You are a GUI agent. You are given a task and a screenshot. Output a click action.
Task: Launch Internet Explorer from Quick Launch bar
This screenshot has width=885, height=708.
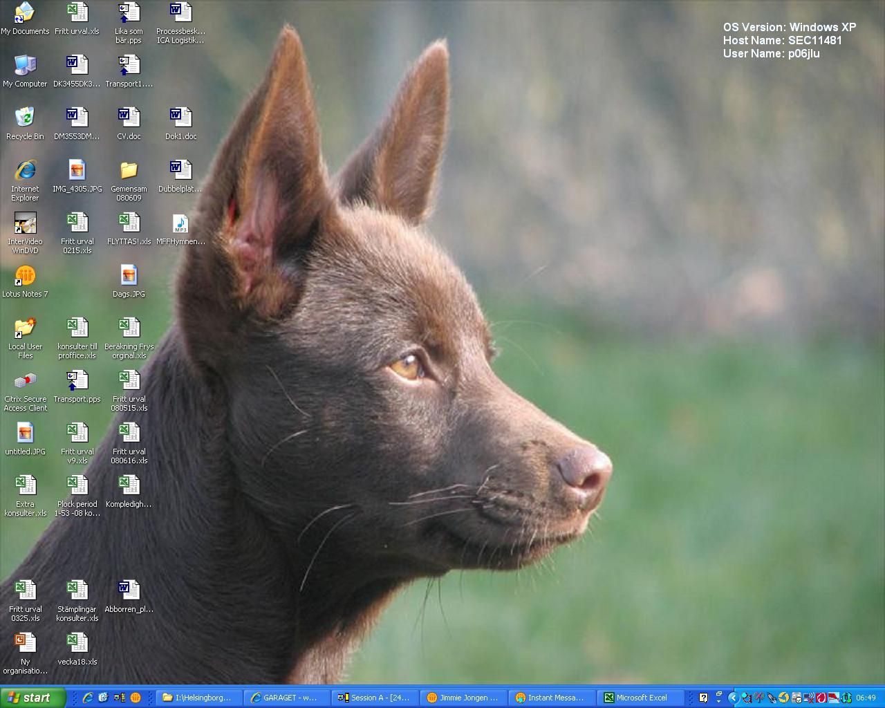point(88,698)
